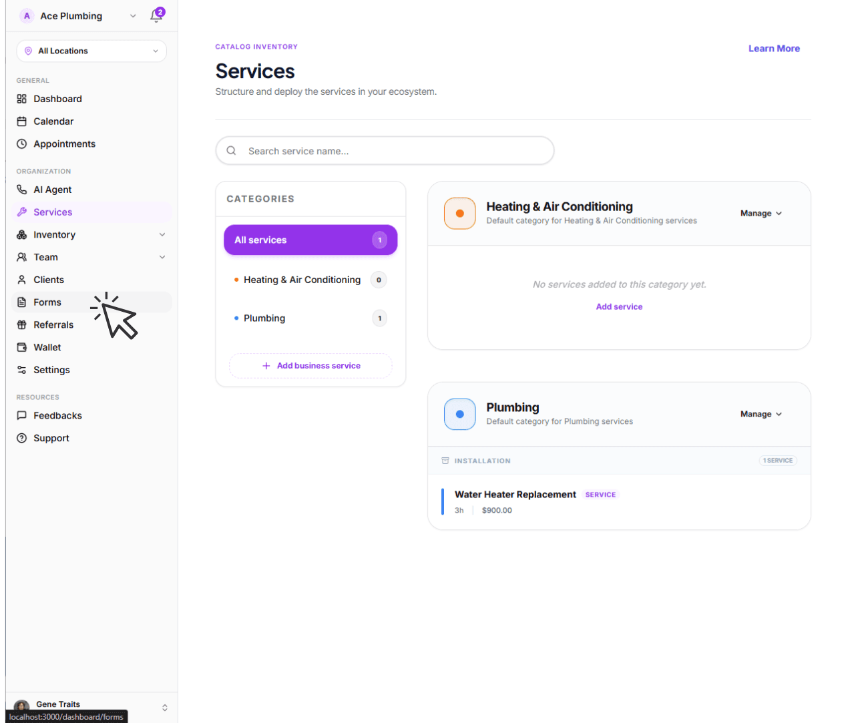Click the Add business service button
The width and height of the screenshot is (852, 723).
tap(310, 366)
